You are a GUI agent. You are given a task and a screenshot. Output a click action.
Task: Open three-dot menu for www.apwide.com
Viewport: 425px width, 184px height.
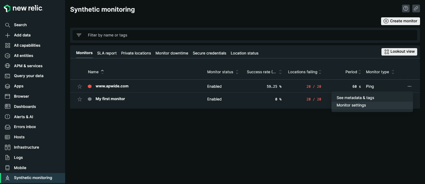409,86
